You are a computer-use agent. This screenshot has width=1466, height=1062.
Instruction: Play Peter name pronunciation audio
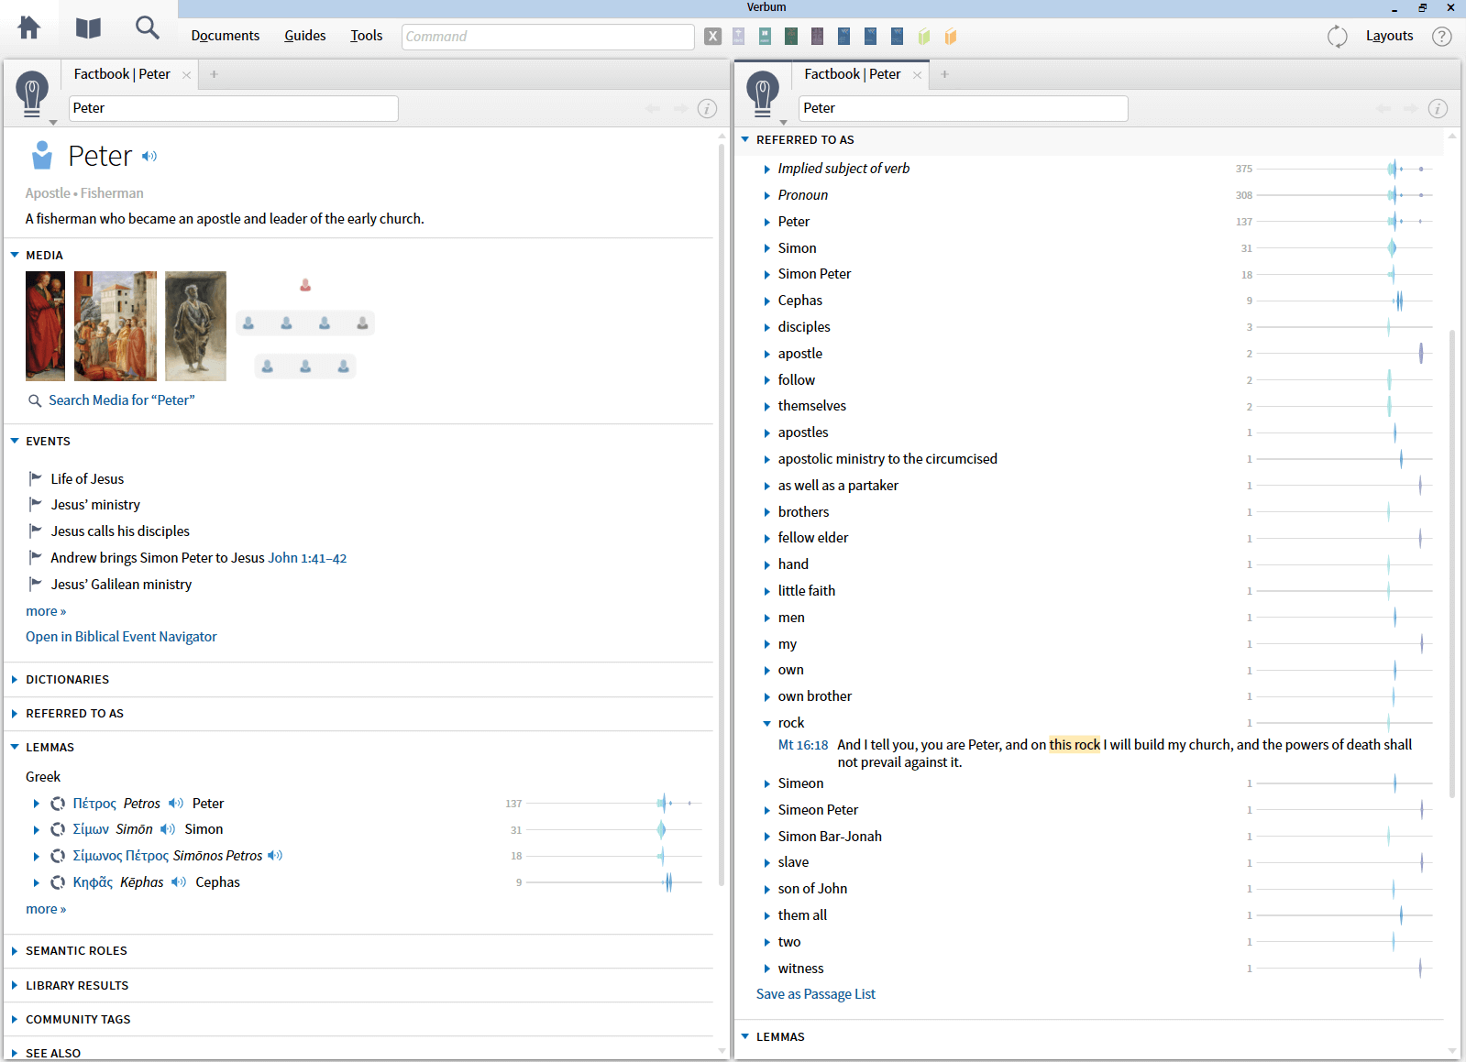click(x=149, y=157)
